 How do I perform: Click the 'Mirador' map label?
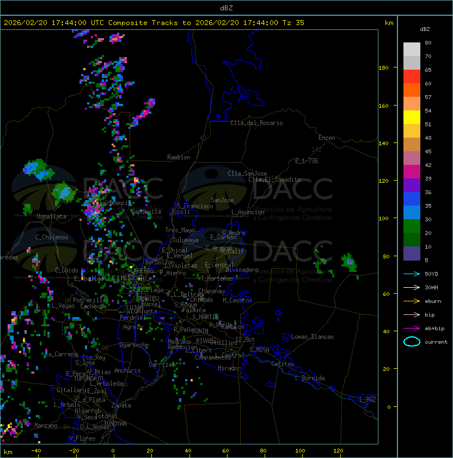229,368
